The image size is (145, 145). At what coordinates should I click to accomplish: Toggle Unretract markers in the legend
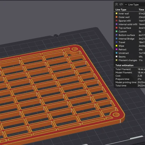tap(129, 53)
